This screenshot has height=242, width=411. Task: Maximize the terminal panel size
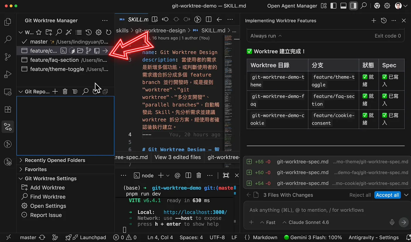pos(226,175)
